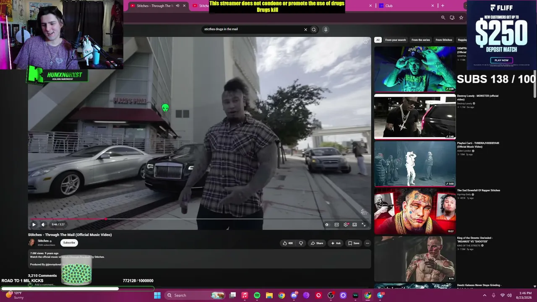Open Apple Music from the taskbar
Image resolution: width=537 pixels, height=302 pixels.
(245, 295)
